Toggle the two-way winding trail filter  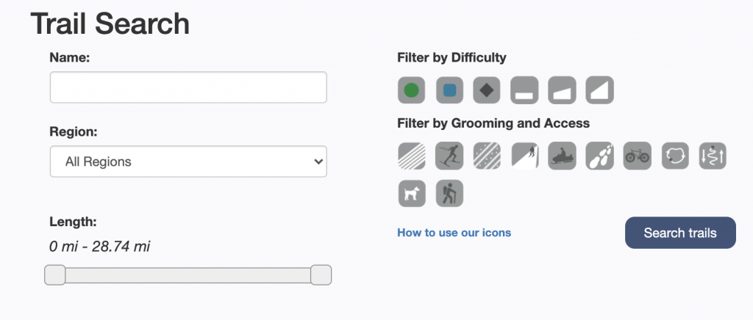tap(713, 156)
